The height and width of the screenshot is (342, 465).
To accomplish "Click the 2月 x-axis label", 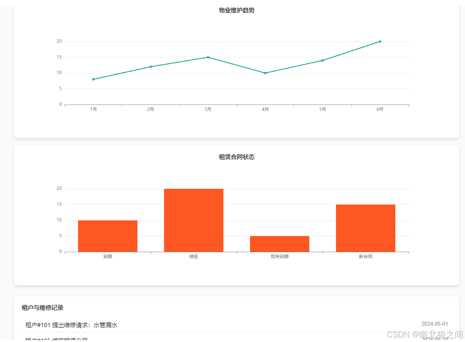I will (x=151, y=109).
